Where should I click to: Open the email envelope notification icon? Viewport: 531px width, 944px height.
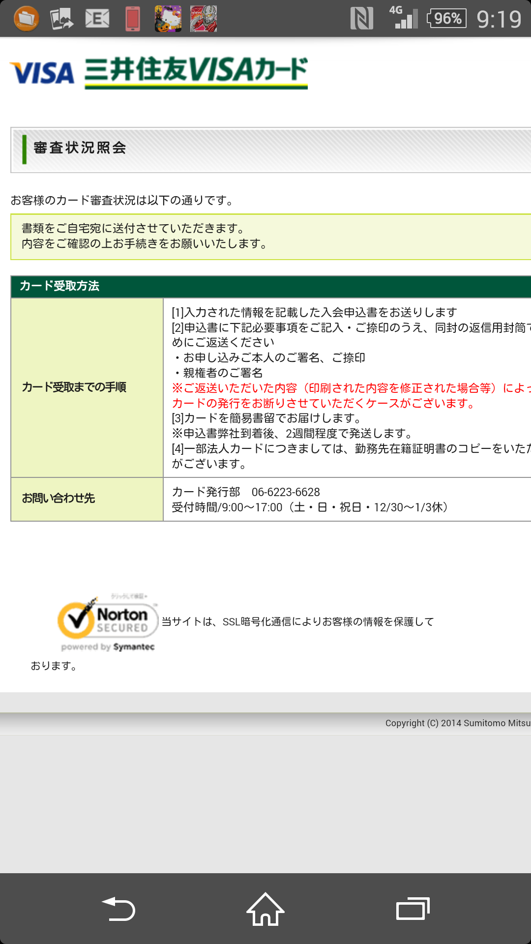click(97, 19)
